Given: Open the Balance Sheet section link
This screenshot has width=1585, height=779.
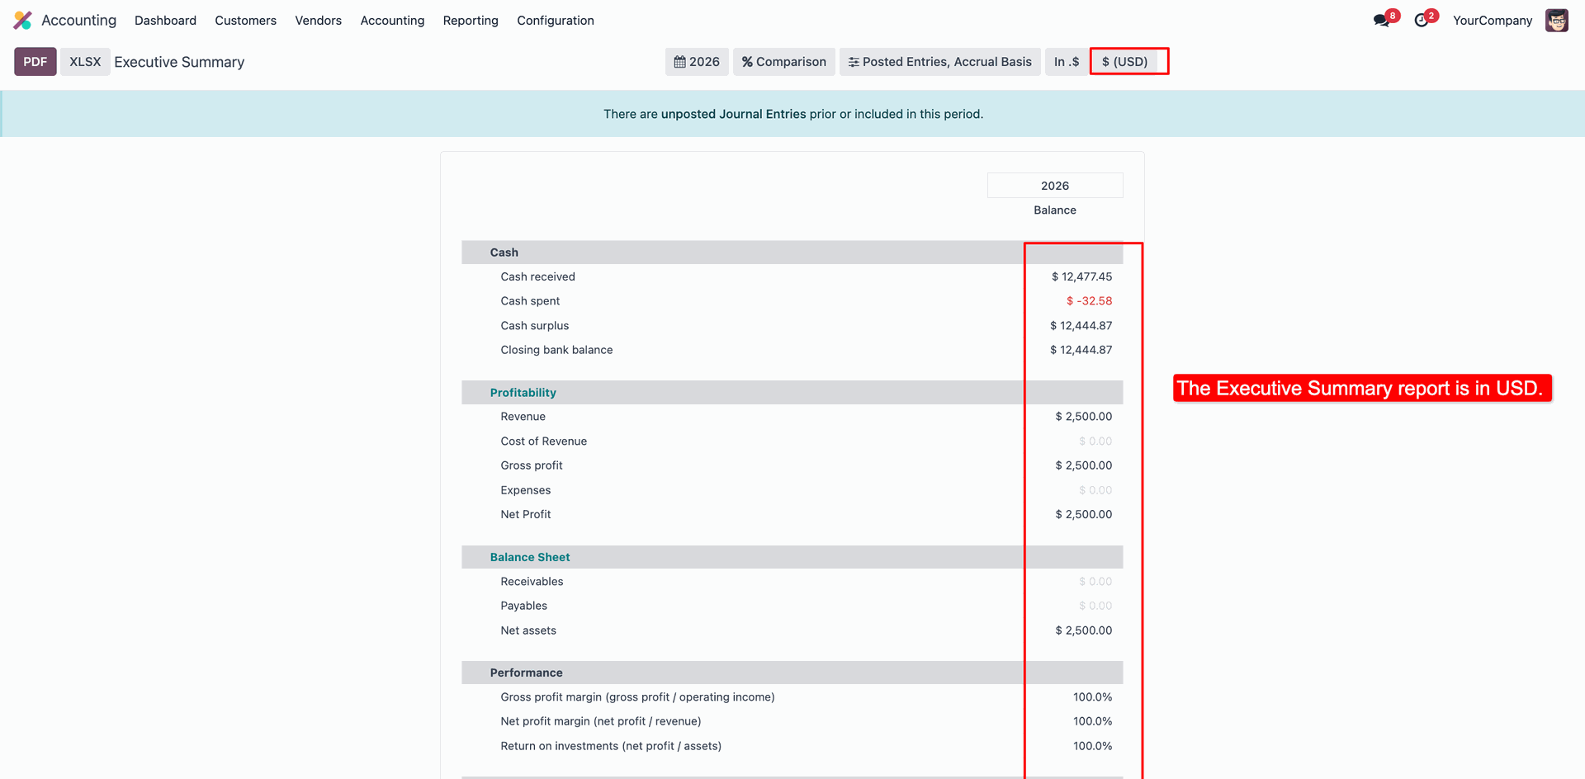Looking at the screenshot, I should [529, 557].
